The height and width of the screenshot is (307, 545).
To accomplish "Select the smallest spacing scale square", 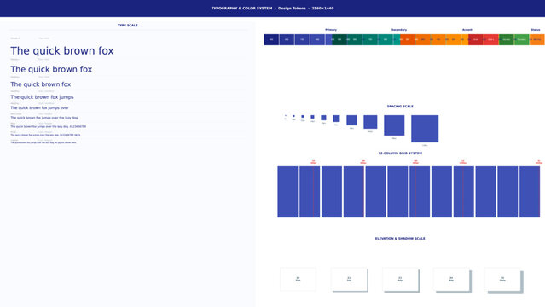I will tap(286, 115).
